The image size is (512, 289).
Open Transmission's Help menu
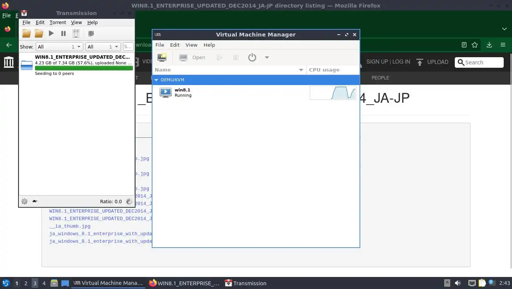[x=92, y=23]
